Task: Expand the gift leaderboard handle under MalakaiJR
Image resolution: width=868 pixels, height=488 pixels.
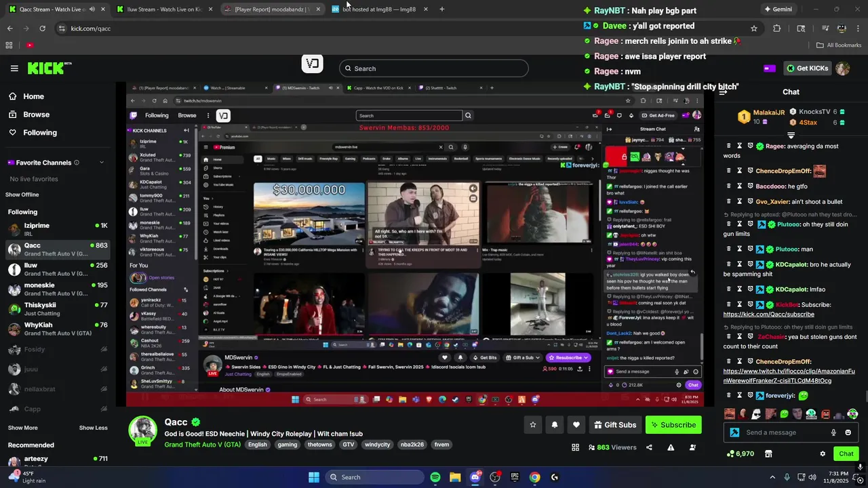Action: (x=791, y=135)
